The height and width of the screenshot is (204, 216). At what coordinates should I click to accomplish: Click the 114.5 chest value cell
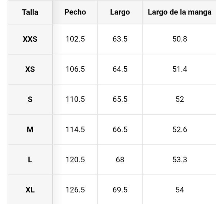click(75, 130)
